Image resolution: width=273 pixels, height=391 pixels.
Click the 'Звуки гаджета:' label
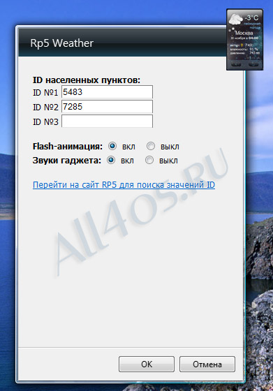[67, 161]
